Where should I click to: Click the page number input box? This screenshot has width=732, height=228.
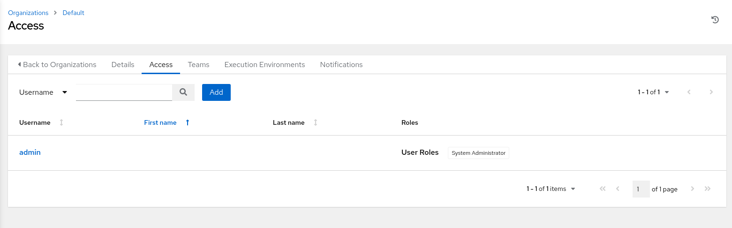[x=641, y=189]
